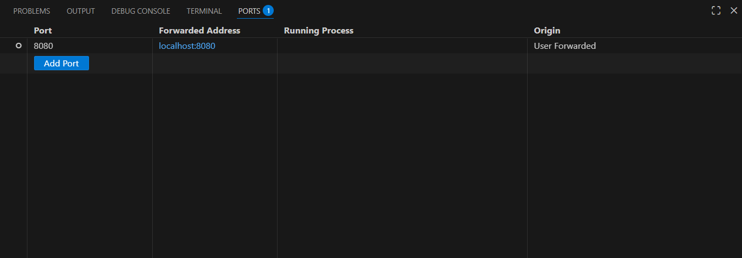The width and height of the screenshot is (742, 258).
Task: Maximize the panel size
Action: click(x=716, y=11)
